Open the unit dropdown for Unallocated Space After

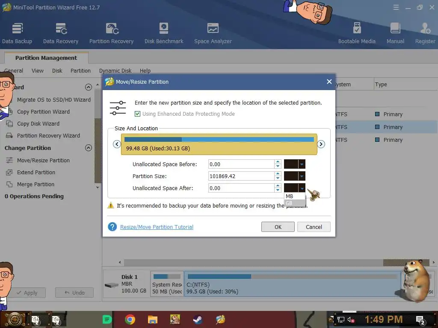click(x=302, y=188)
